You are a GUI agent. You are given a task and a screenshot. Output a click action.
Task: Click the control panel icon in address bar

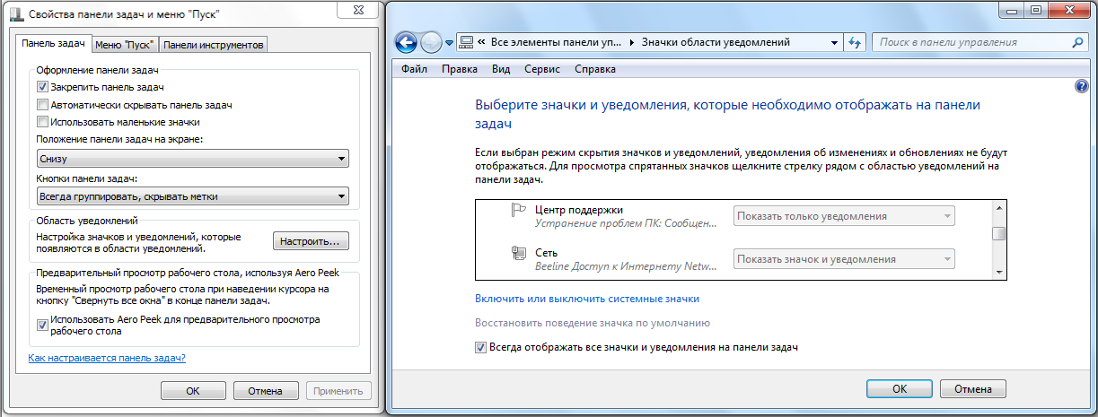point(466,42)
